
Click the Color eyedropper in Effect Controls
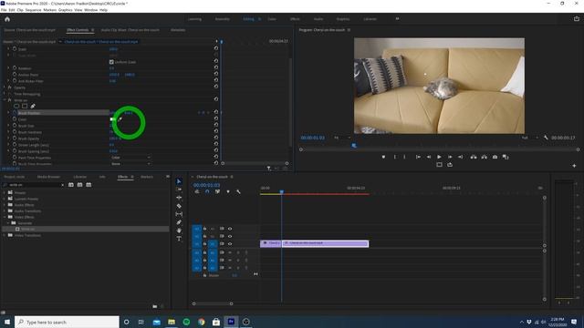[120, 119]
